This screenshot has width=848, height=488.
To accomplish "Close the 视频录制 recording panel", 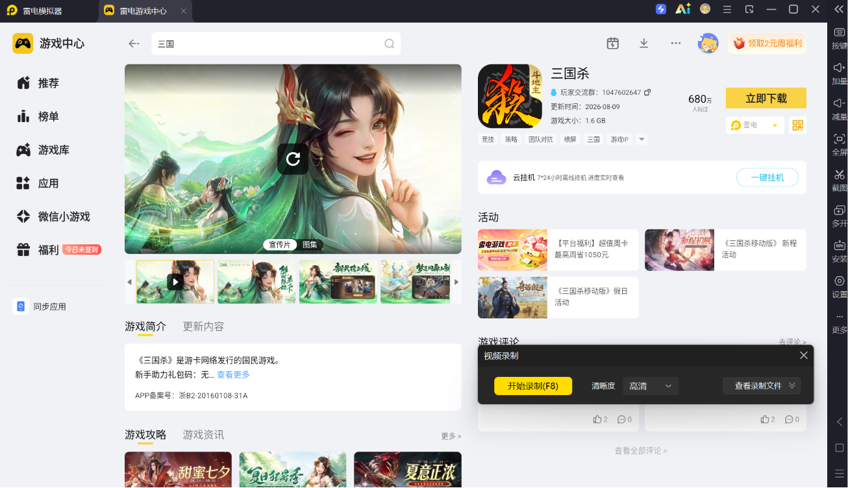I will (x=803, y=355).
